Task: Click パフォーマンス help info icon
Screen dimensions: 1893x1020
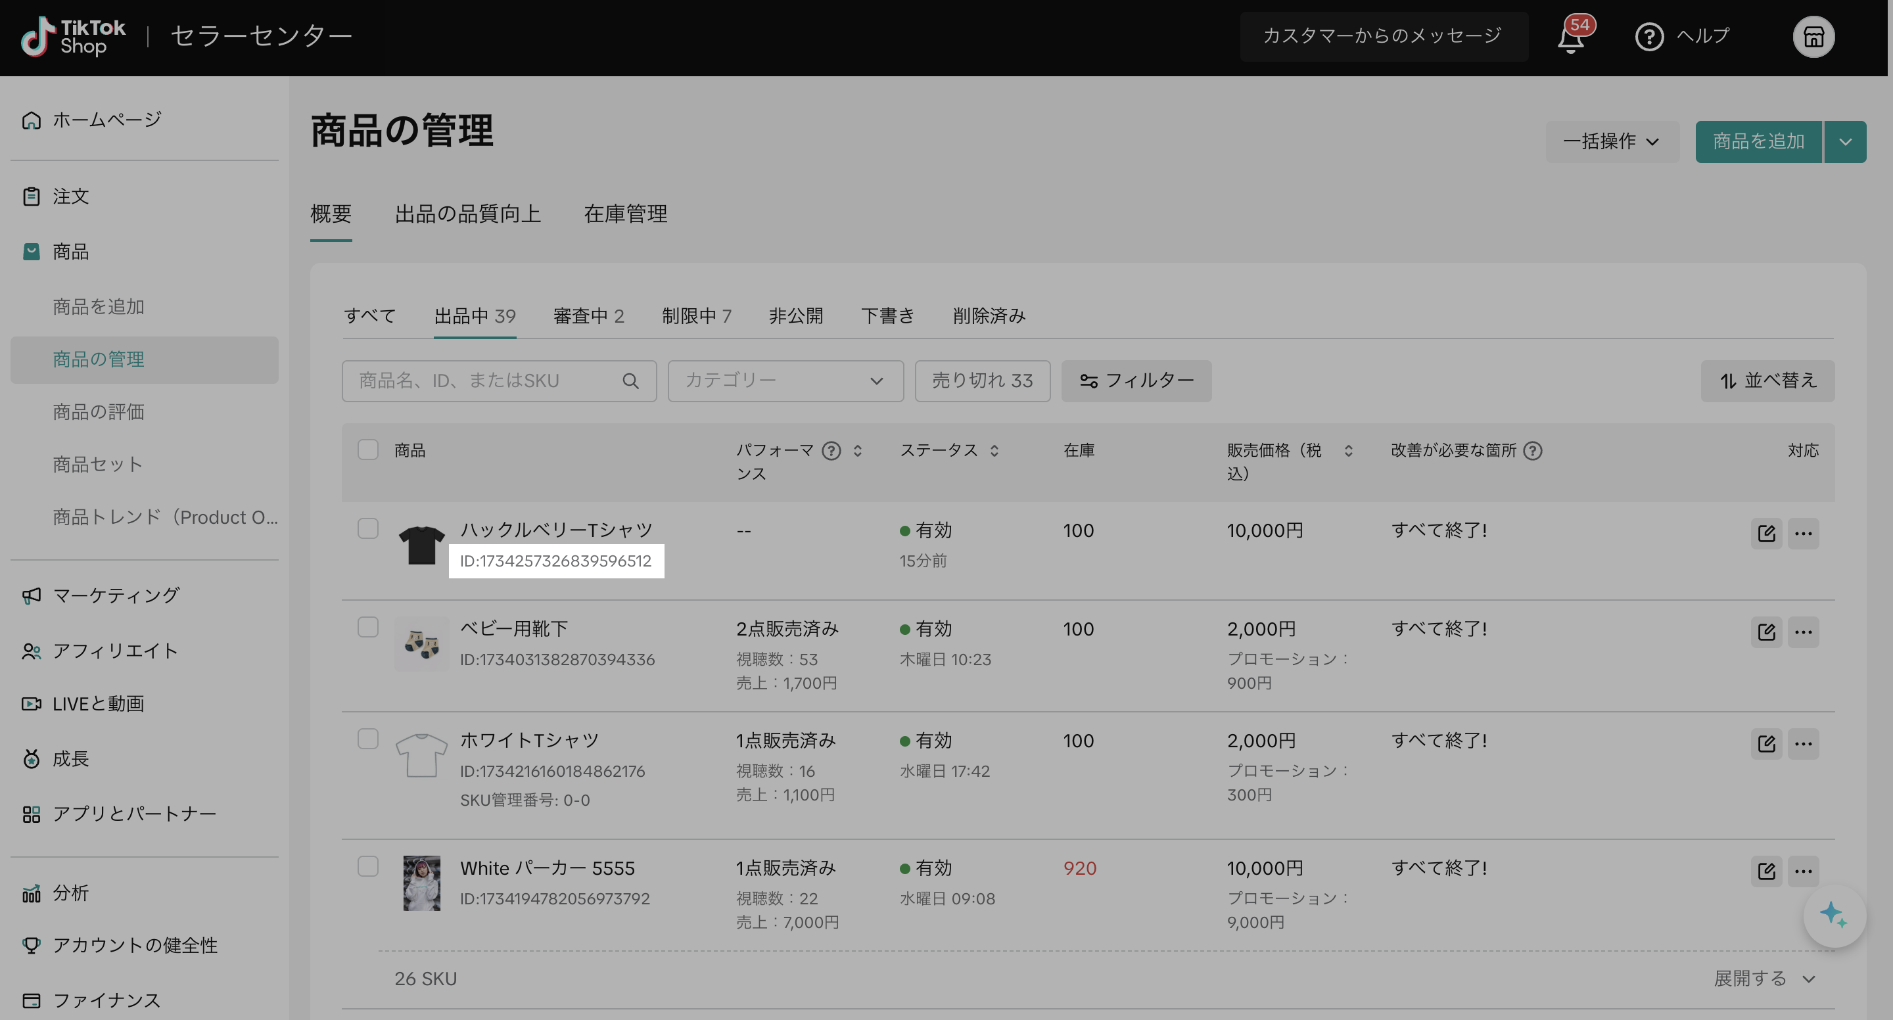Action: point(831,450)
